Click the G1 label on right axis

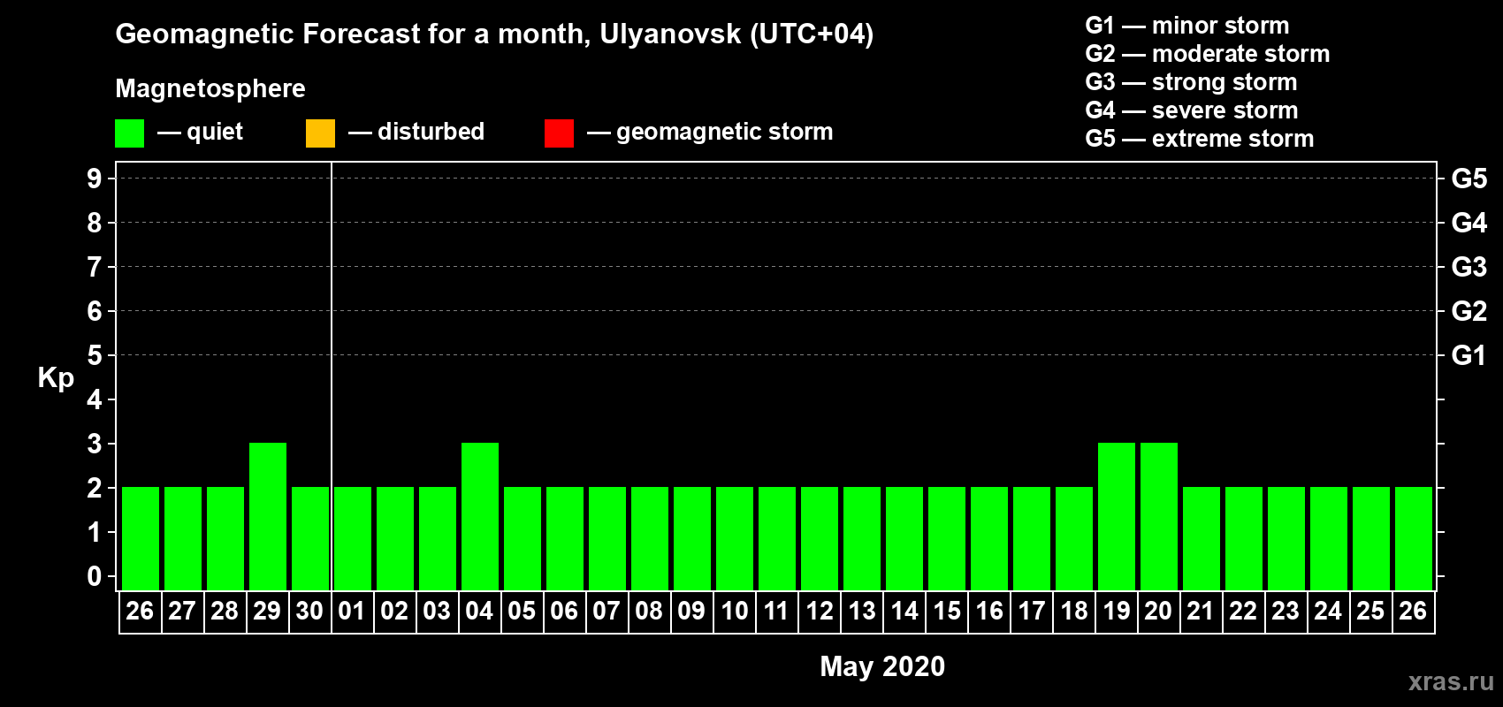click(1469, 355)
